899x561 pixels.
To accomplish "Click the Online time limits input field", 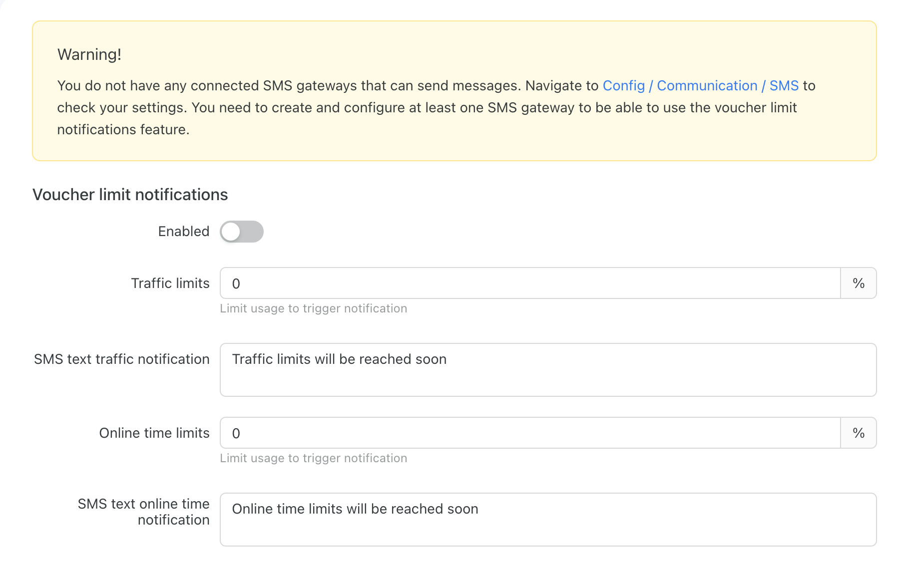I will [x=530, y=433].
